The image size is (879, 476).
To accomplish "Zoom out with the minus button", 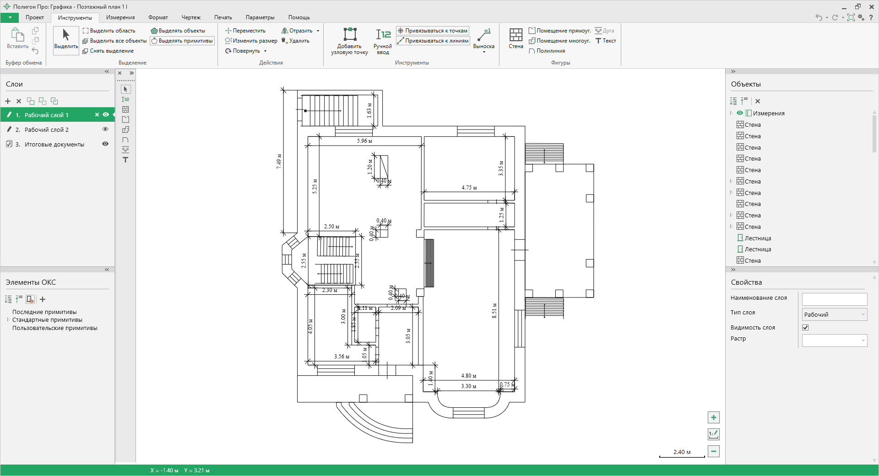I will [713, 451].
